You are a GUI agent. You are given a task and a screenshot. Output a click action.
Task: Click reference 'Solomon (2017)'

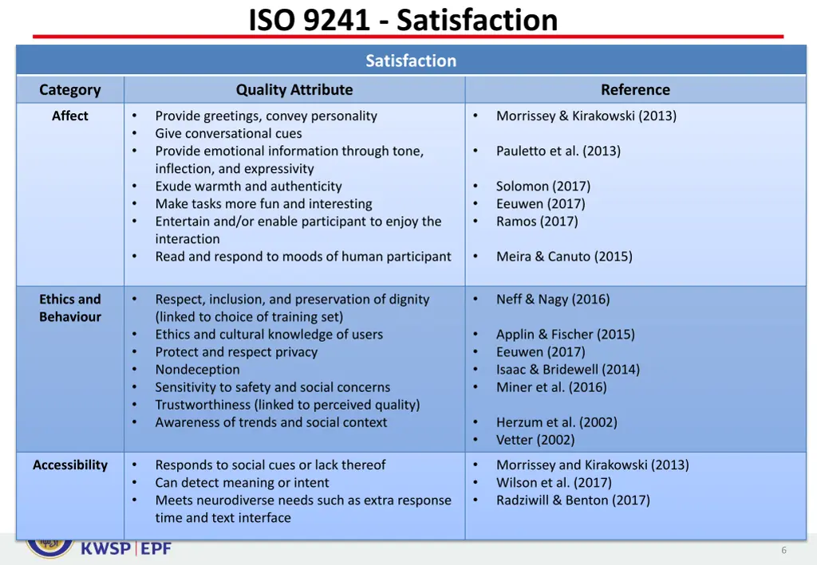click(543, 186)
